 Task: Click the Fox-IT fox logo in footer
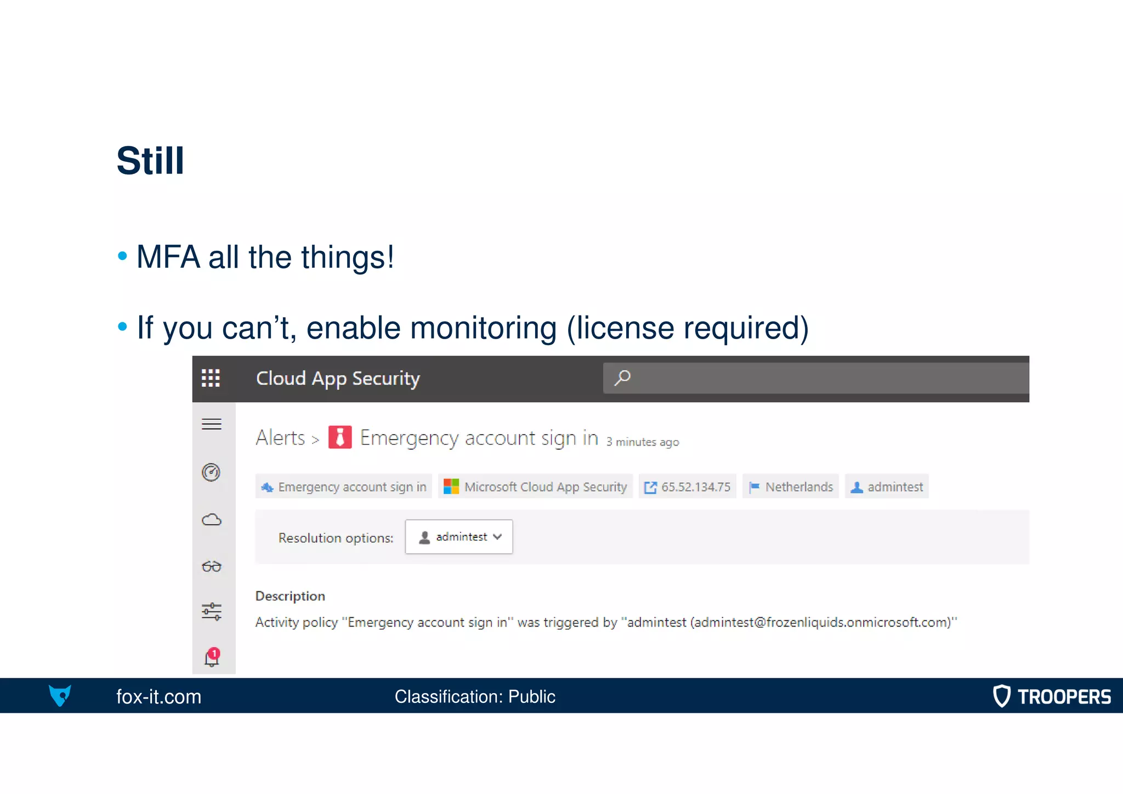60,695
